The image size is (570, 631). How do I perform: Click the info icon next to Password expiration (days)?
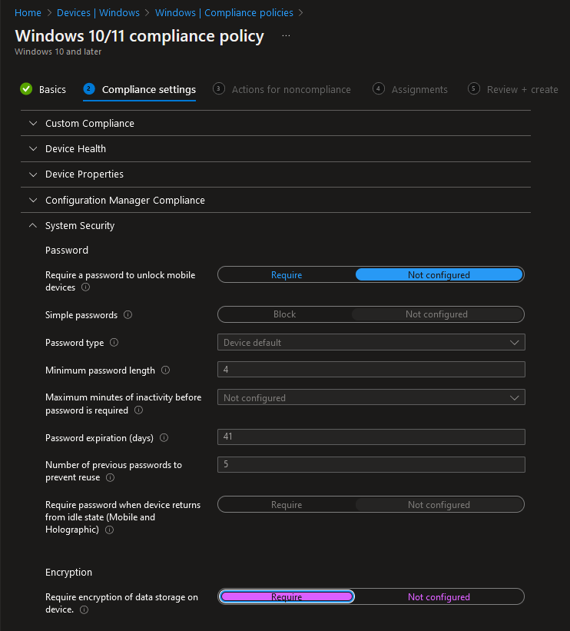[x=164, y=438]
